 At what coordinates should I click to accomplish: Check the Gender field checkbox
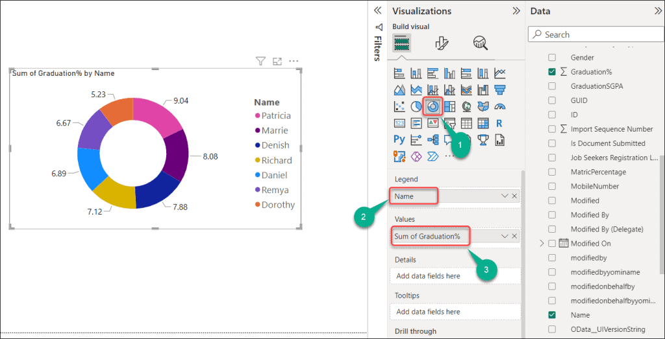pos(552,58)
